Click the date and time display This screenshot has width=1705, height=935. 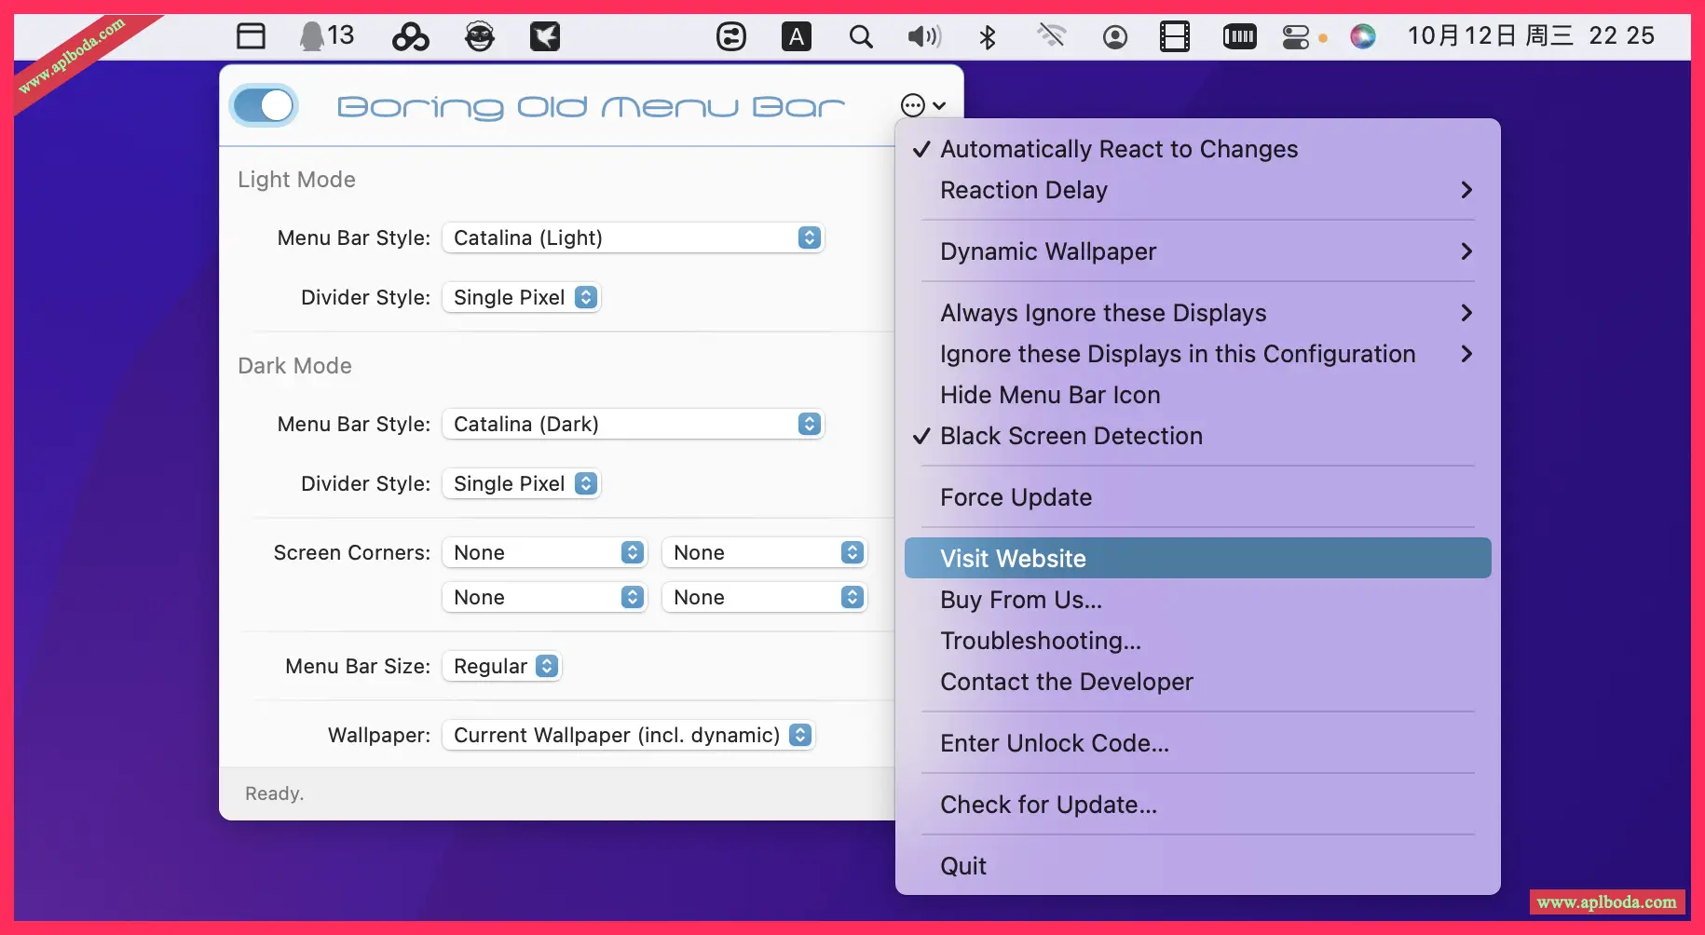1531,36
